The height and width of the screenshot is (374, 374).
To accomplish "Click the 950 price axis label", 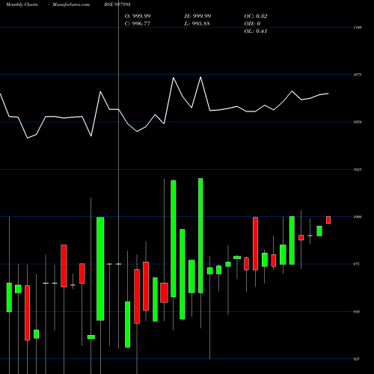I will pyautogui.click(x=357, y=311).
